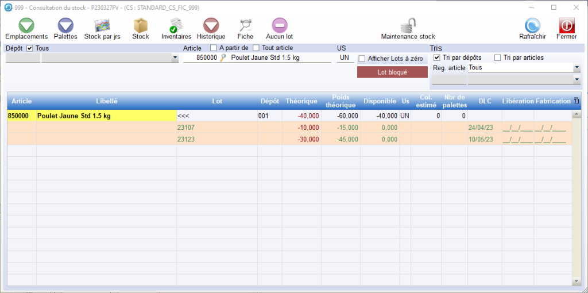
Task: Open the article Fiche
Action: [245, 26]
